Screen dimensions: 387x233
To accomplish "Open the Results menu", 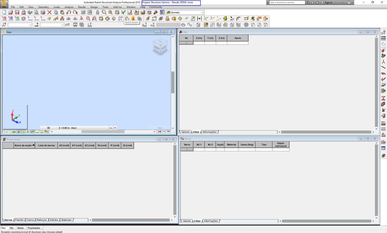I will point(82,7).
